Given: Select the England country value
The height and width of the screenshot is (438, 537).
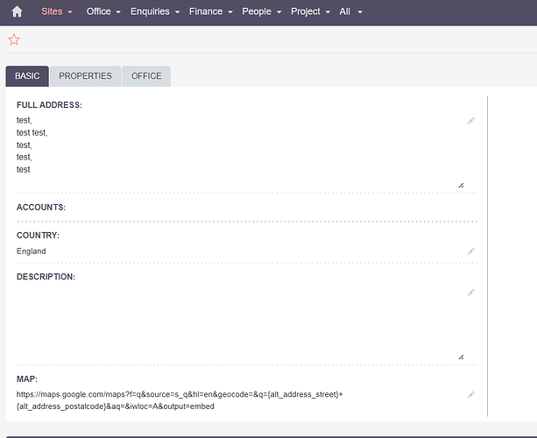Looking at the screenshot, I should coord(32,251).
